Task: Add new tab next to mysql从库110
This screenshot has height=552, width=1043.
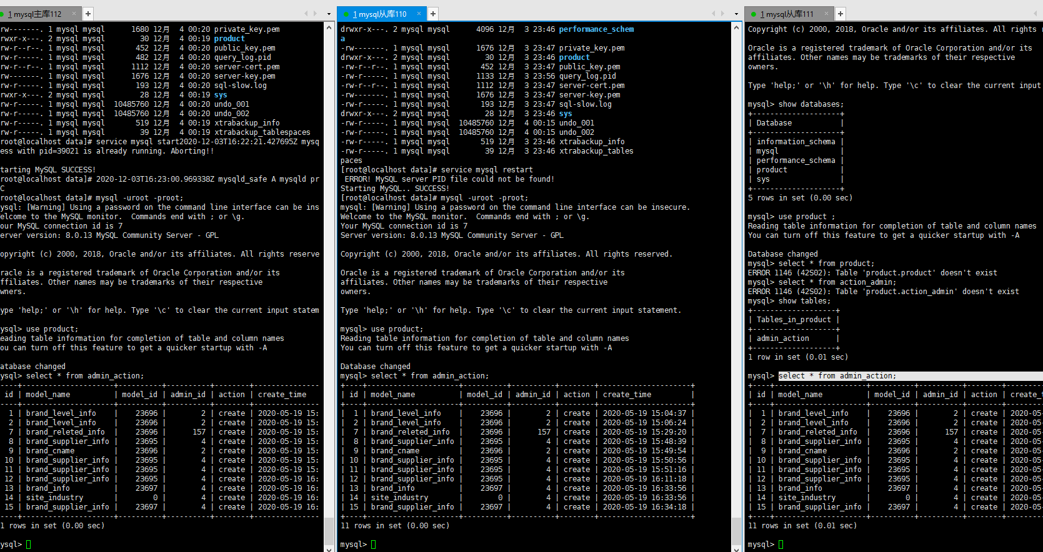Action: [433, 14]
